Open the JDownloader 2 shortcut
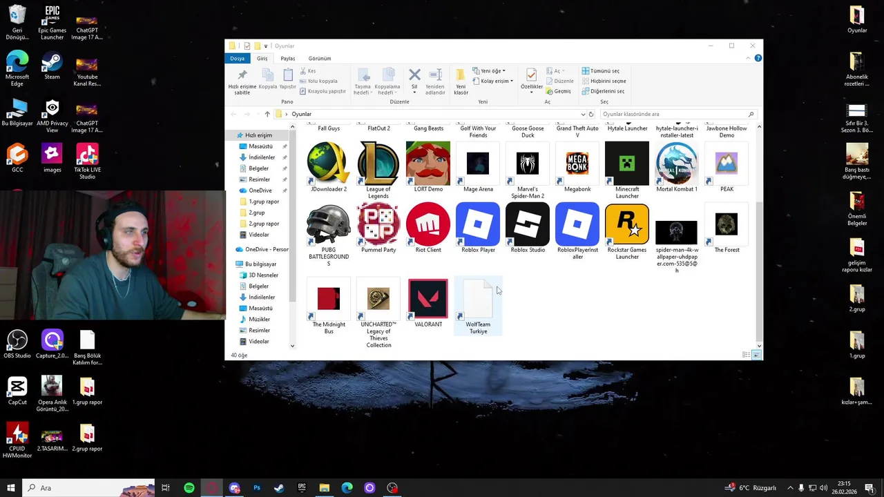 click(329, 168)
